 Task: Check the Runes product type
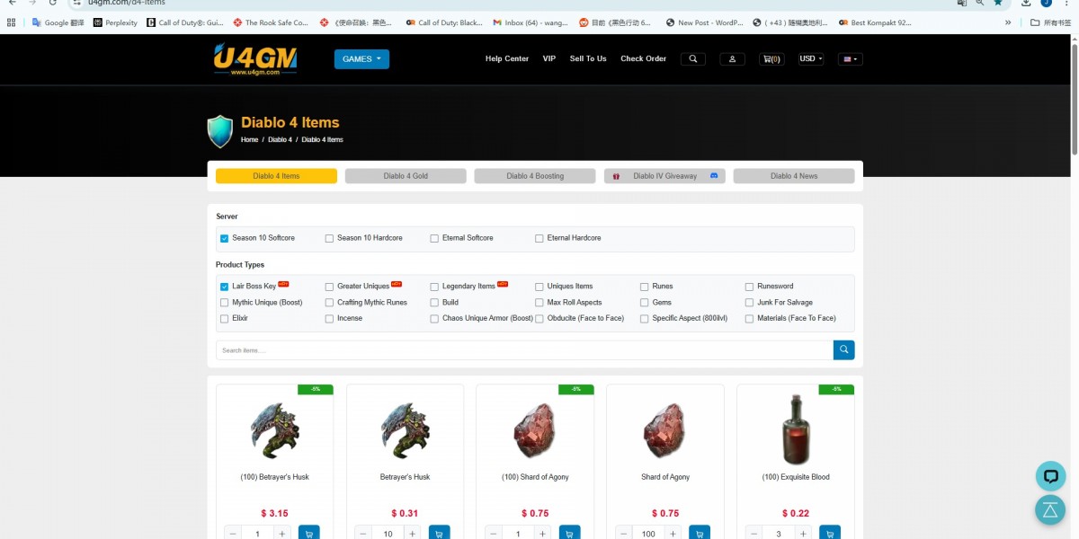tap(644, 287)
